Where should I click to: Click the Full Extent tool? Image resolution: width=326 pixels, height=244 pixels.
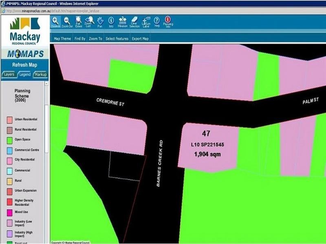point(78,21)
